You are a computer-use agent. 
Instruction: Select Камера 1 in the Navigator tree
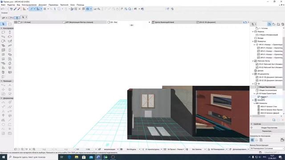pyautogui.click(x=264, y=97)
